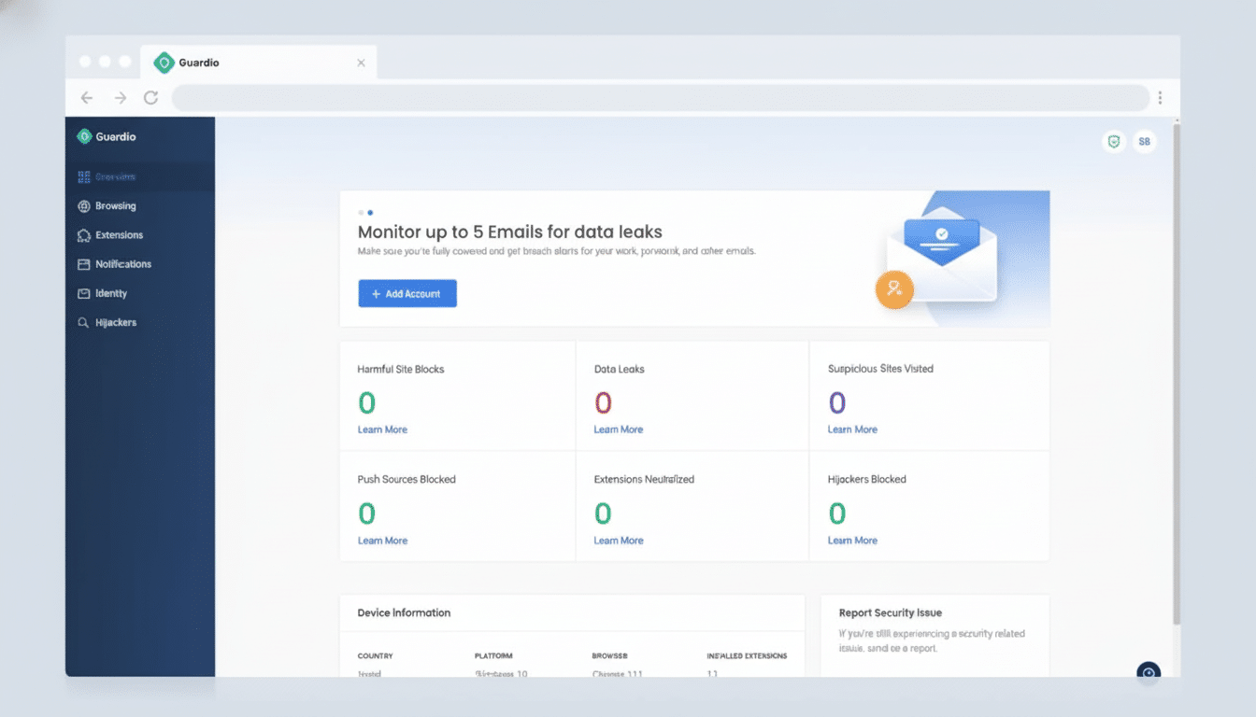Open the browser three-dot menu
Screen dimensions: 1256x717
point(1160,97)
